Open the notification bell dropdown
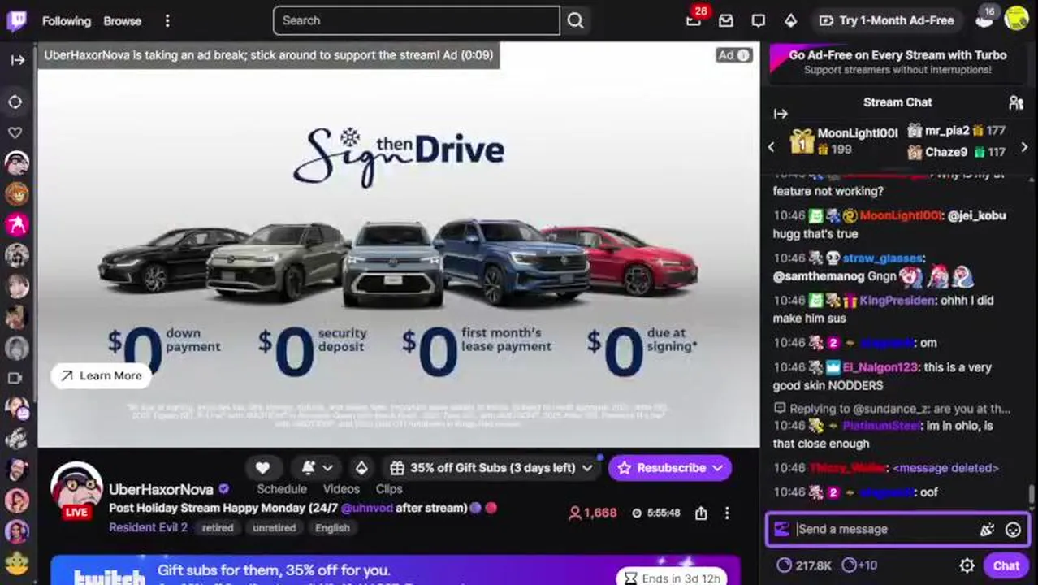The image size is (1038, 585). click(317, 468)
